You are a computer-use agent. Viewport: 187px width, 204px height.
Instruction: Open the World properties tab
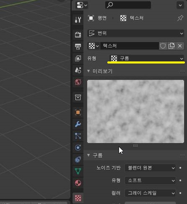click(x=78, y=82)
